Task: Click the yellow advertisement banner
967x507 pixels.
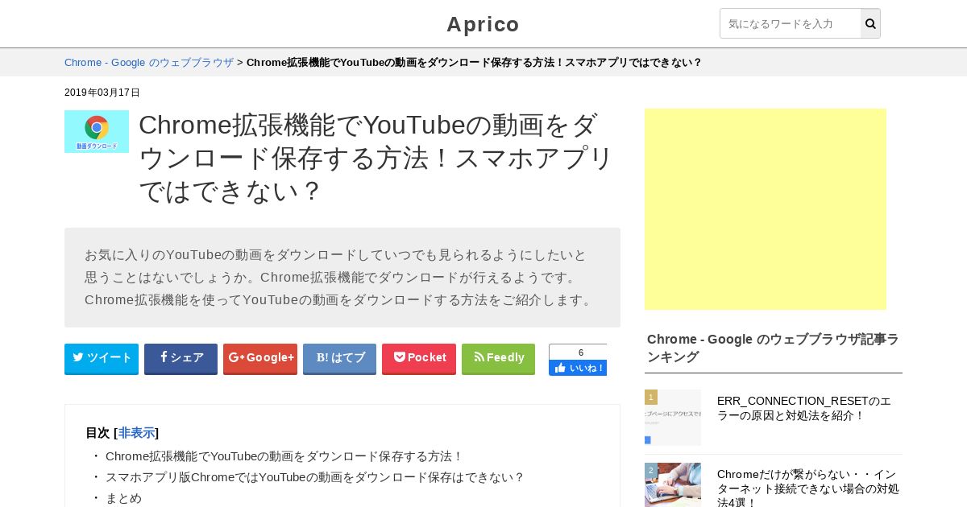Action: [x=766, y=209]
